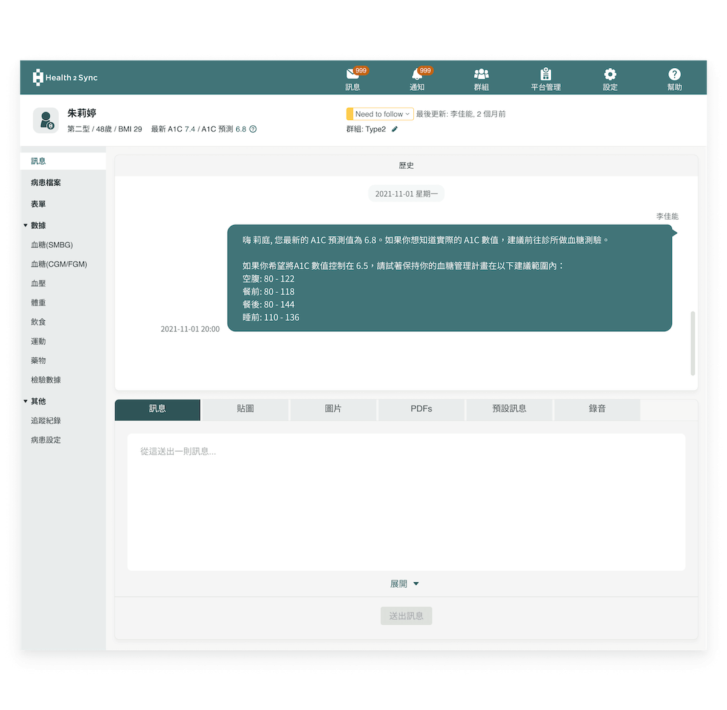Screen dimensions: 727x710
Task: Switch to the 貼圖 tab
Action: click(245, 409)
